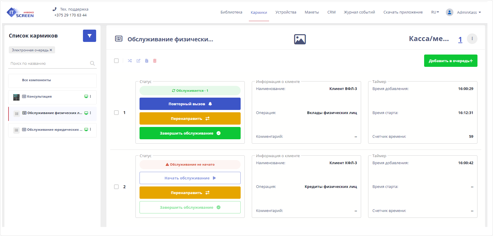Click monitor icon for Обслуживание юридических

[86, 129]
